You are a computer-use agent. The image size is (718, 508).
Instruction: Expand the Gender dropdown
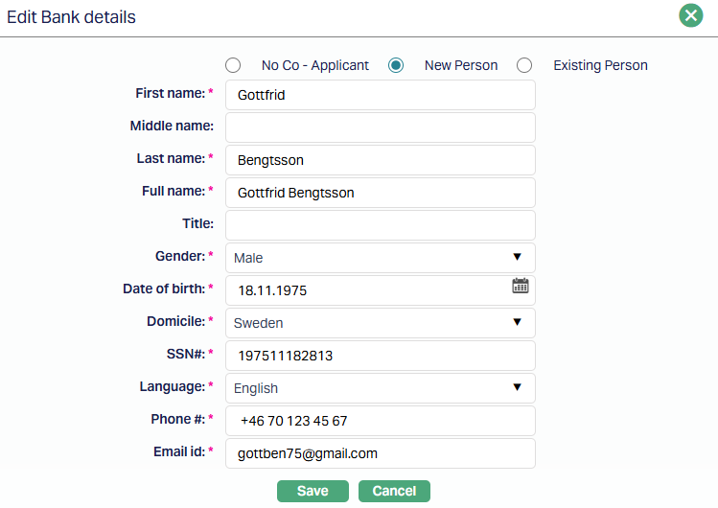tap(380, 258)
